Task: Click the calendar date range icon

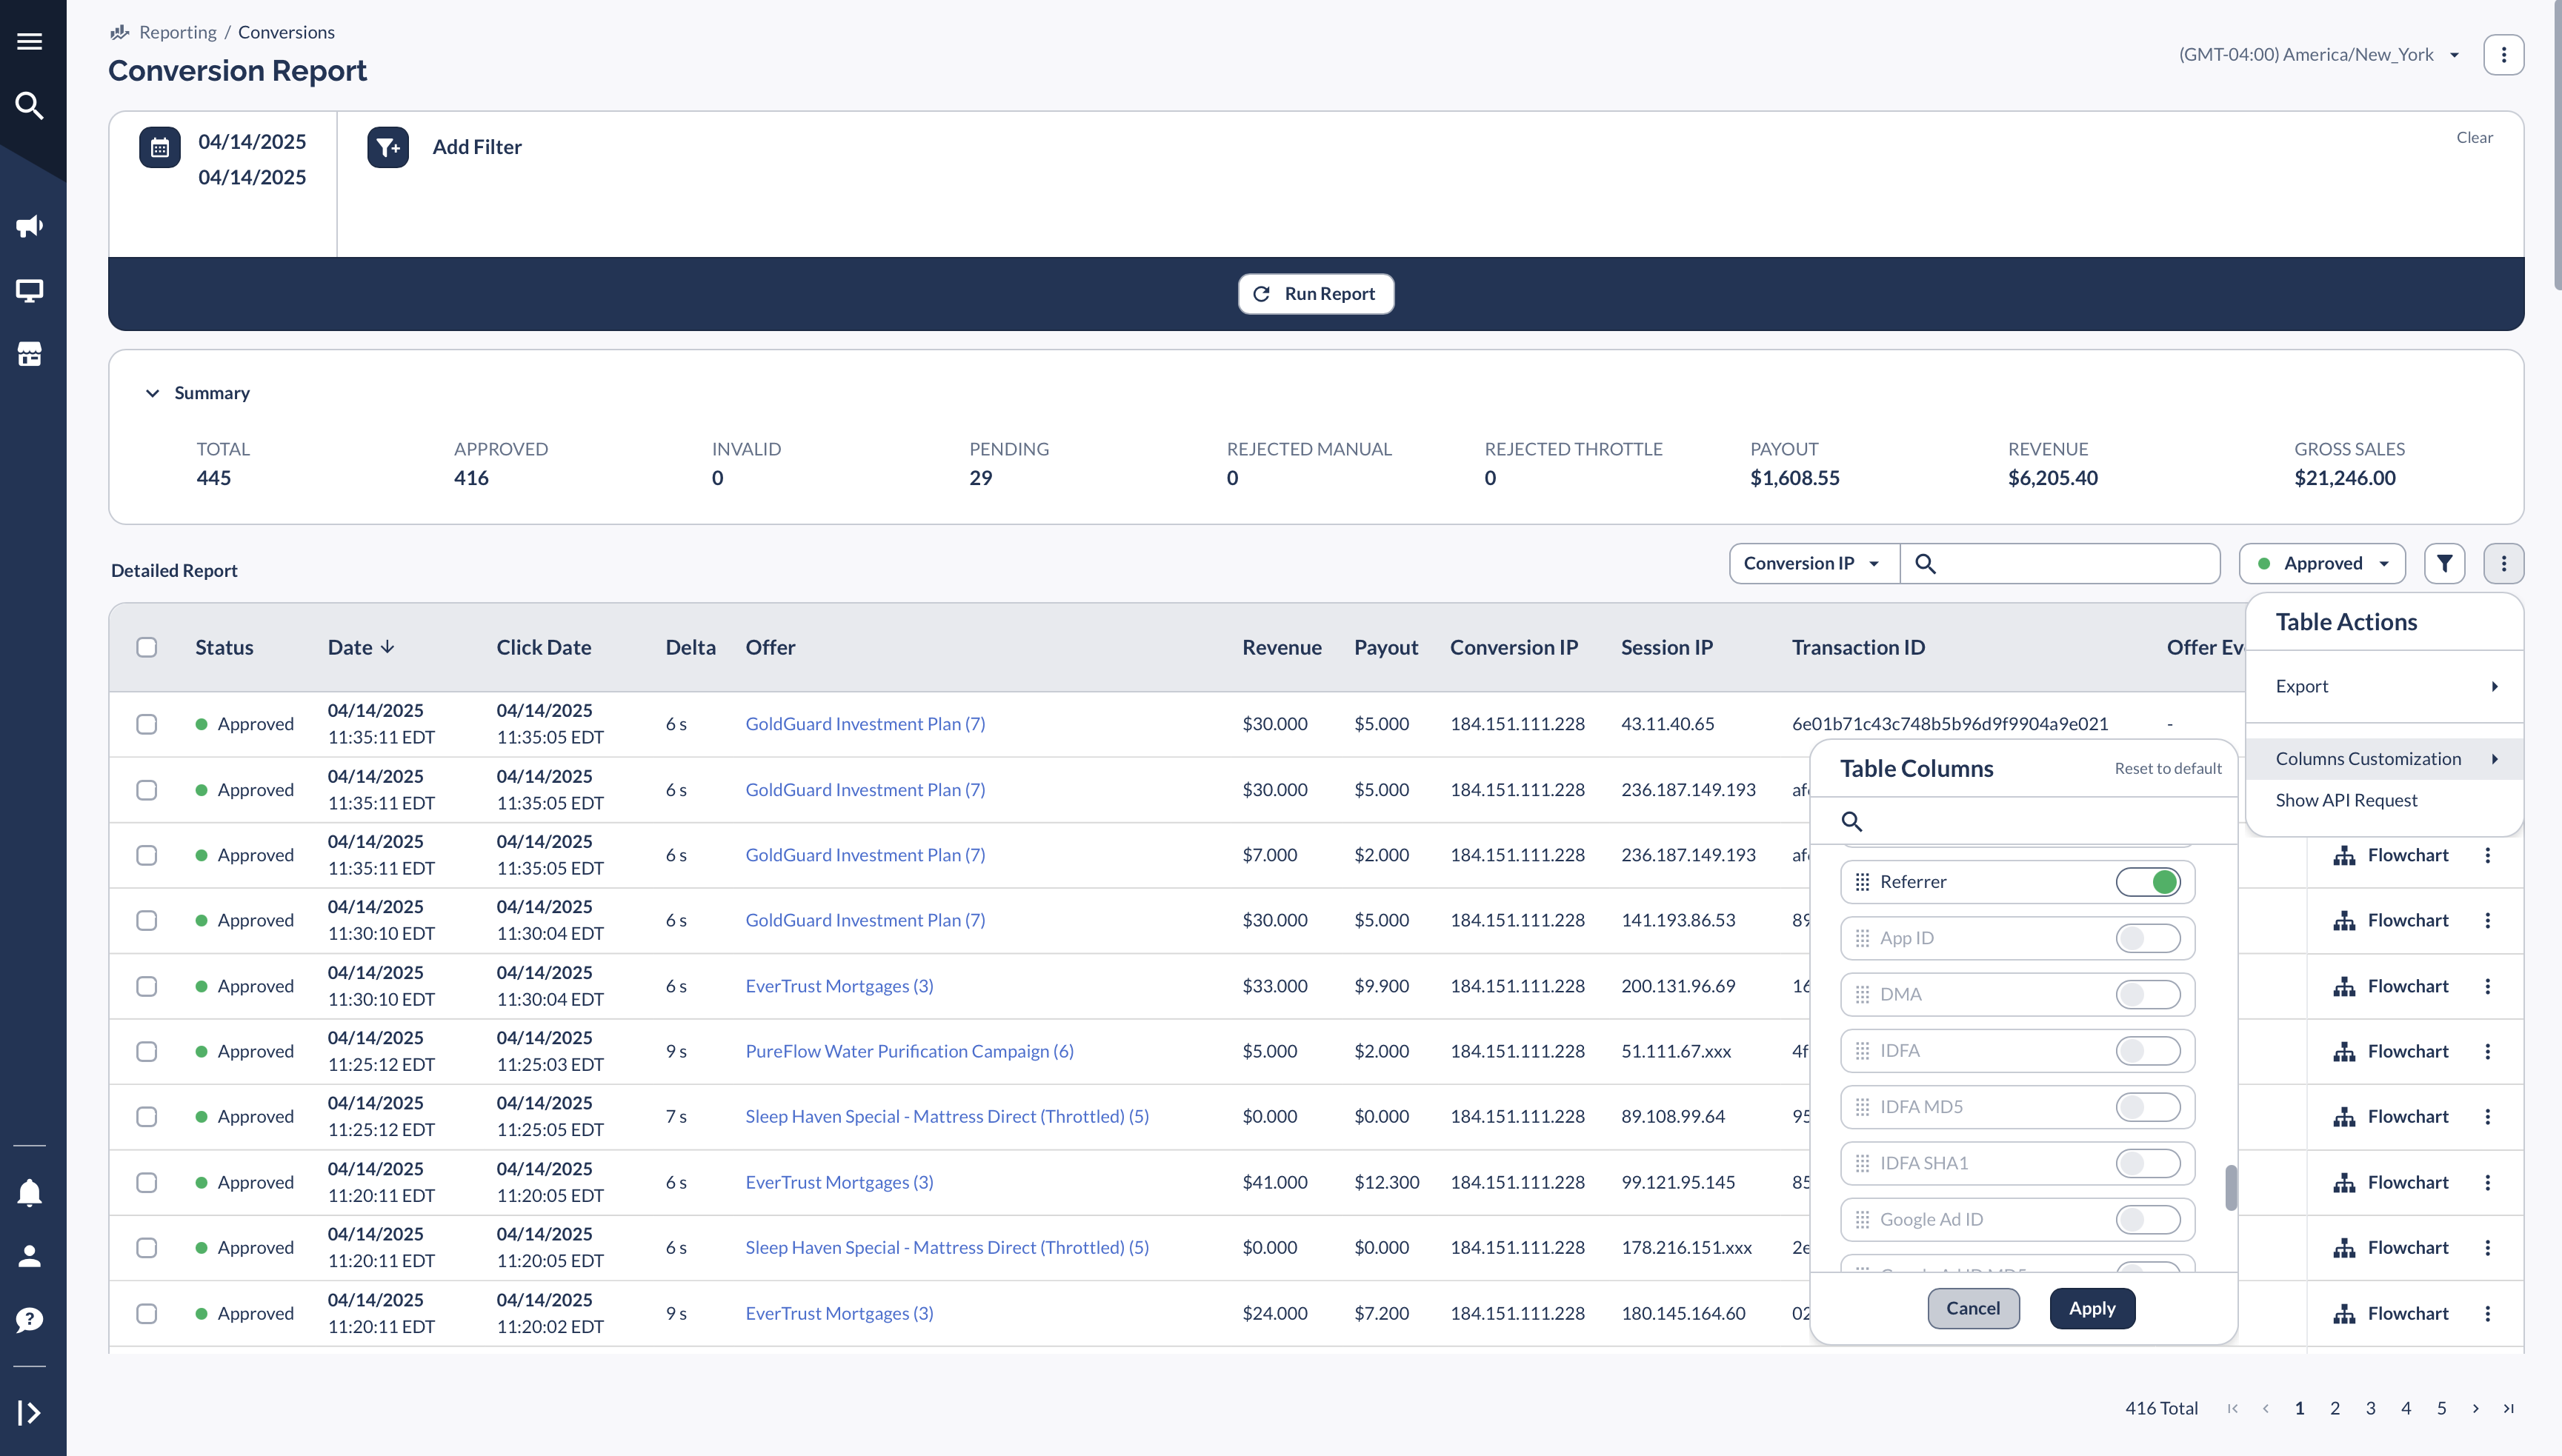Action: coord(160,148)
